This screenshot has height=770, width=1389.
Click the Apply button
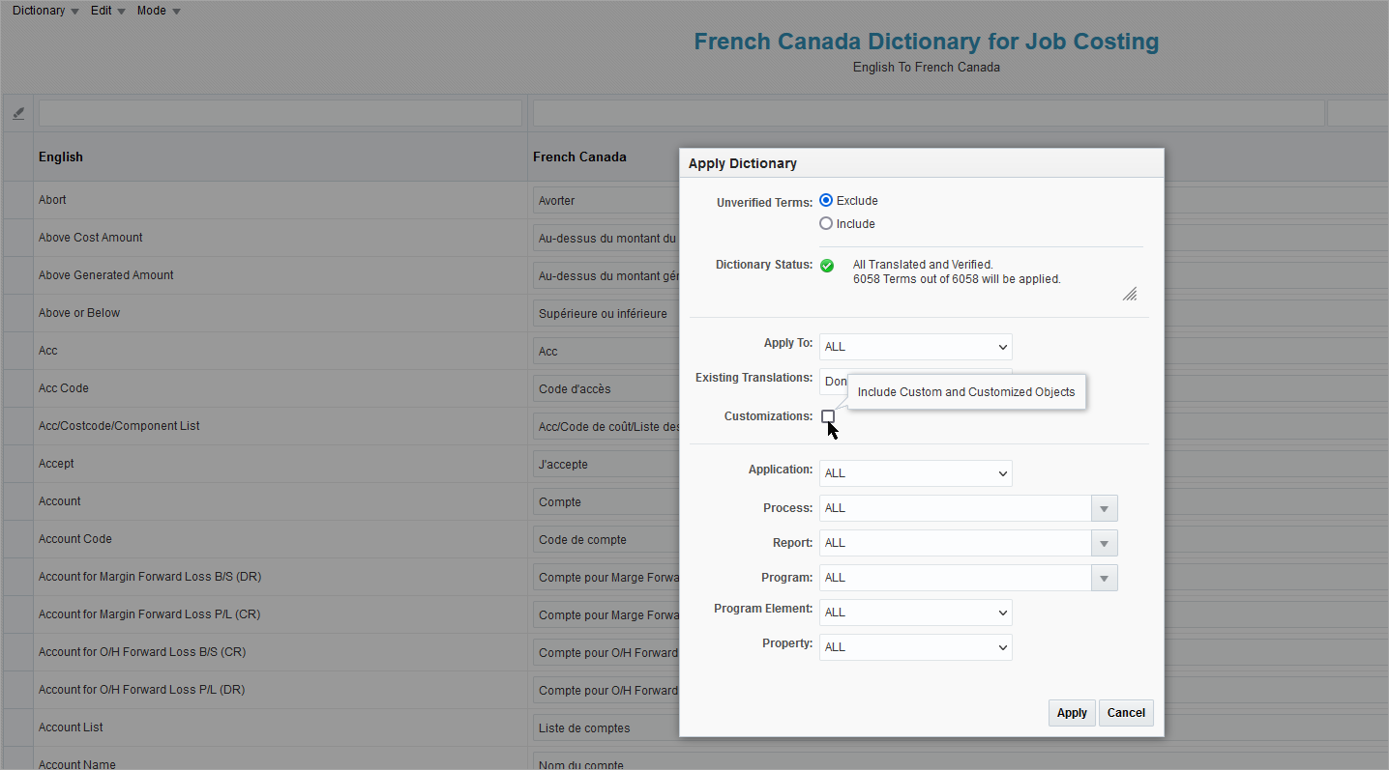1071,712
